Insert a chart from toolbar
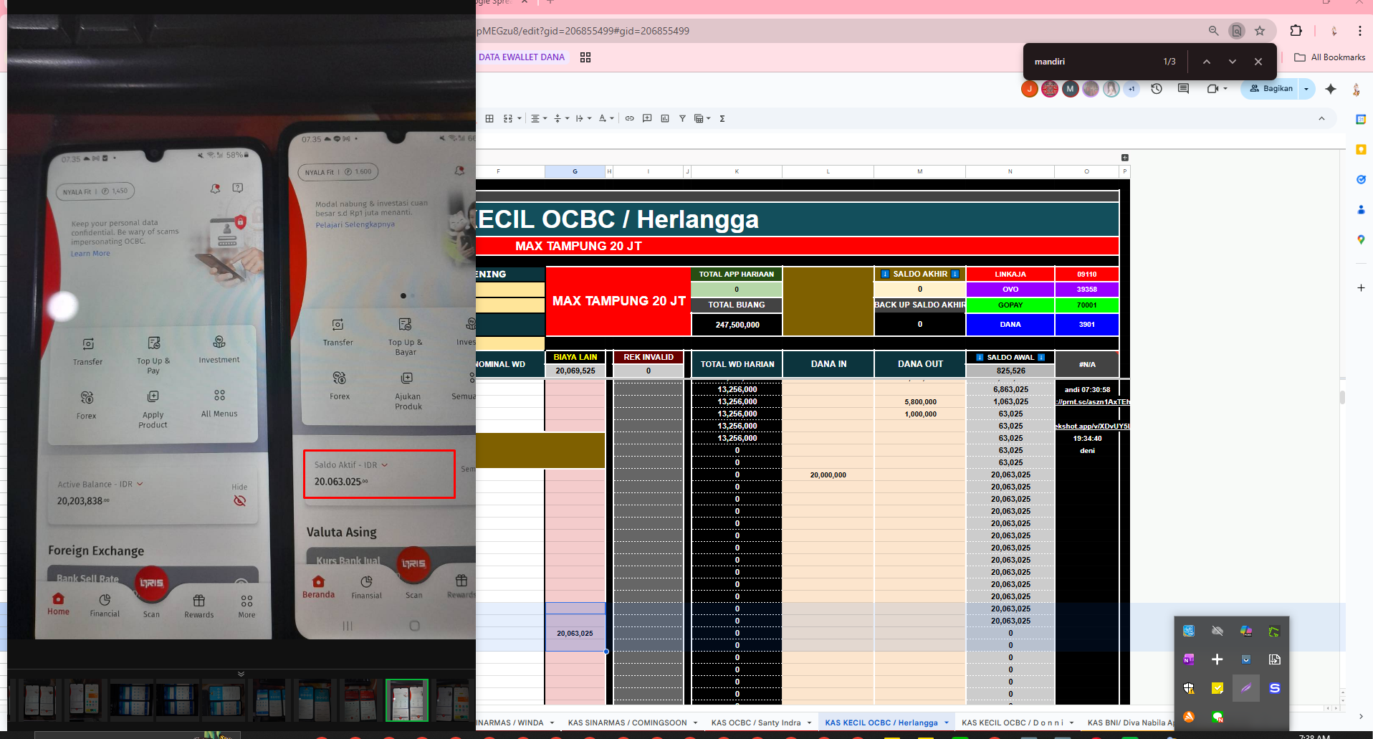Image resolution: width=1373 pixels, height=739 pixels. pyautogui.click(x=665, y=118)
